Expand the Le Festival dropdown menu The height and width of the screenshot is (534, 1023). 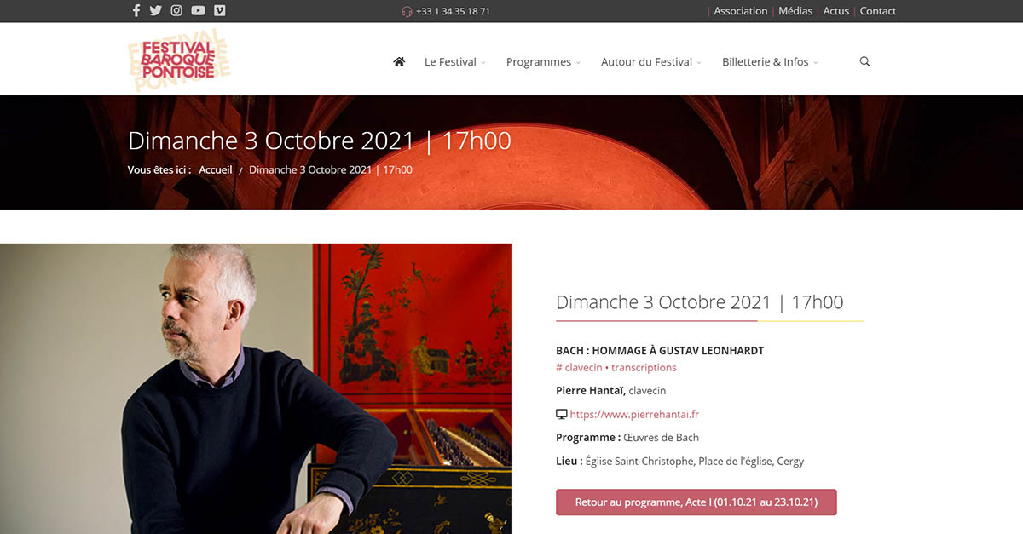(x=455, y=61)
